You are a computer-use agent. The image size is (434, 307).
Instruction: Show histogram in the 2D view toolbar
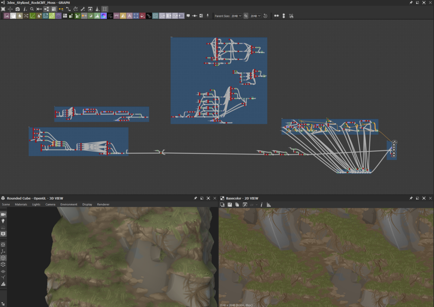[x=269, y=205]
